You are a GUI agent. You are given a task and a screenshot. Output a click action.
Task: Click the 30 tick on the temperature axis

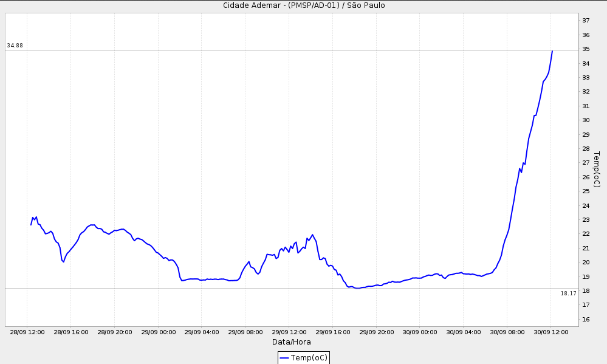tap(586, 120)
